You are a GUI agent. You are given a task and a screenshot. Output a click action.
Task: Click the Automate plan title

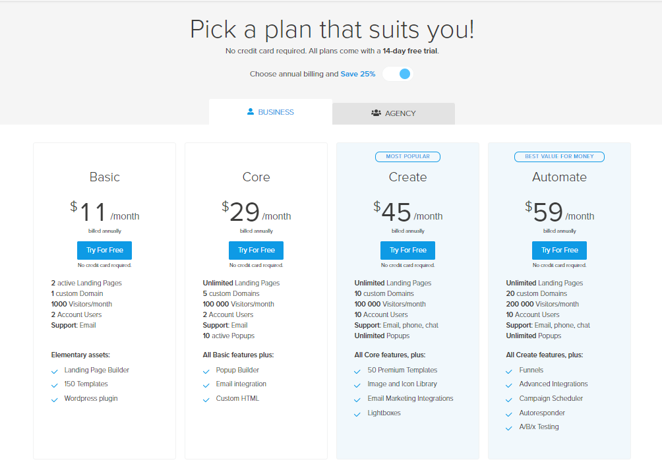(559, 177)
